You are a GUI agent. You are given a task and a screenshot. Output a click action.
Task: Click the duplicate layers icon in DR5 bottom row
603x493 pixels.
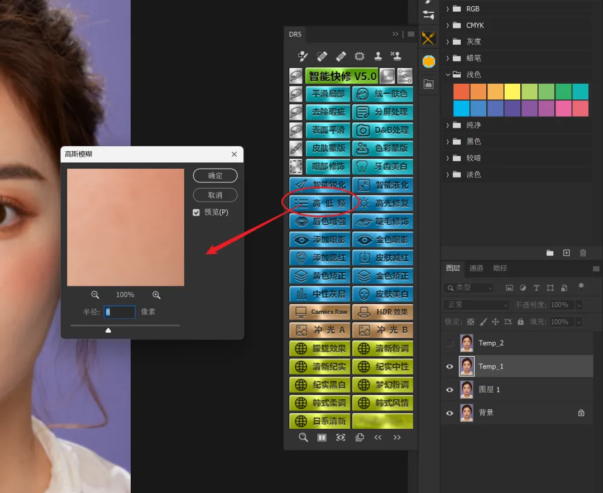(x=360, y=438)
